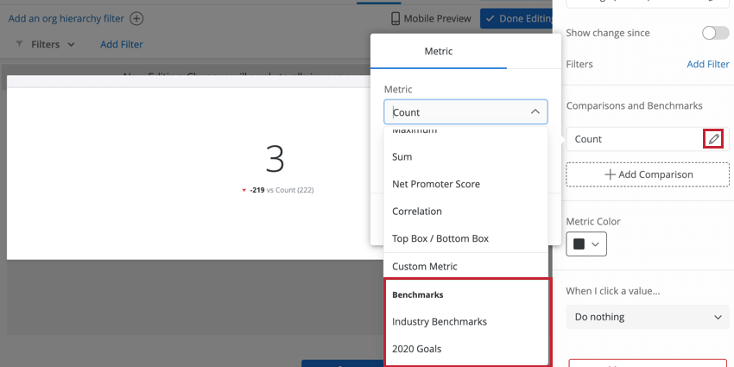The width and height of the screenshot is (734, 367).
Task: Click Add Filter link next to Filters dropdown
Action: (x=122, y=44)
